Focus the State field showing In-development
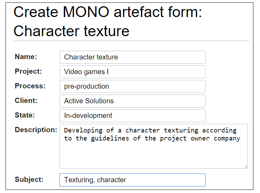 pyautogui.click(x=132, y=115)
